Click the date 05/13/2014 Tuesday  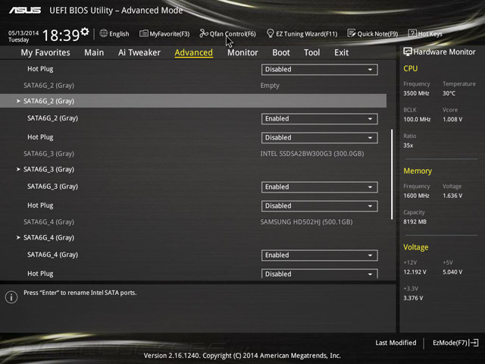(x=23, y=36)
